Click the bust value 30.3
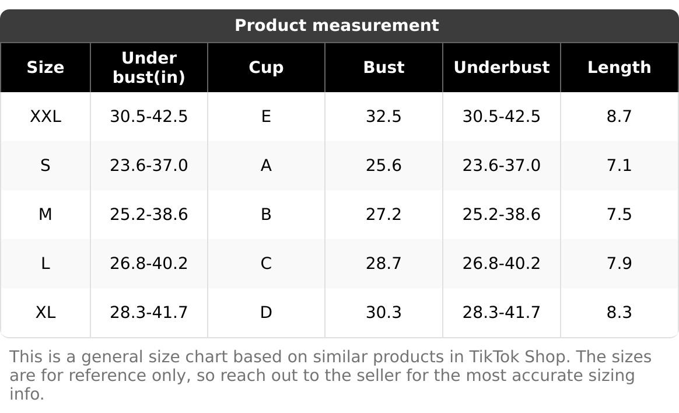 tap(384, 313)
